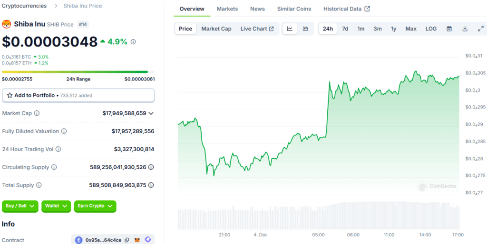Click the 24h low $0.00002755
Viewport: 487px width, 244px height.
[x=17, y=79]
